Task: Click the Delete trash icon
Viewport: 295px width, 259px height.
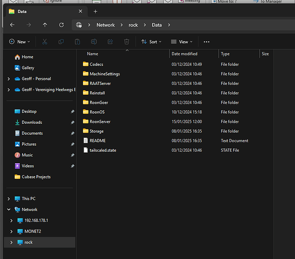Action: point(127,41)
